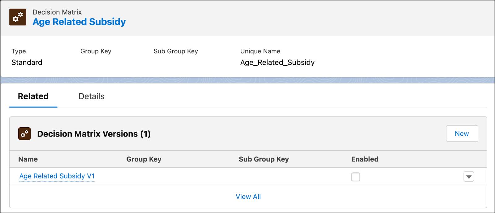Viewport: 495px width, 213px height.
Task: Click the Sub Group Key column header
Action: [x=263, y=159]
